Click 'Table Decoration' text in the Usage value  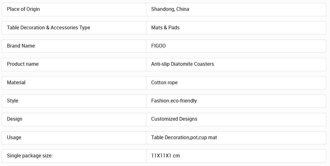coord(170,138)
